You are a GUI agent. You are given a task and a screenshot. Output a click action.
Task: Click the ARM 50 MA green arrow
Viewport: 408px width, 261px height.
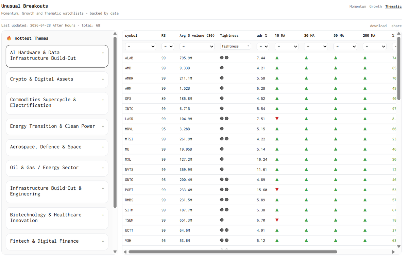pos(336,88)
